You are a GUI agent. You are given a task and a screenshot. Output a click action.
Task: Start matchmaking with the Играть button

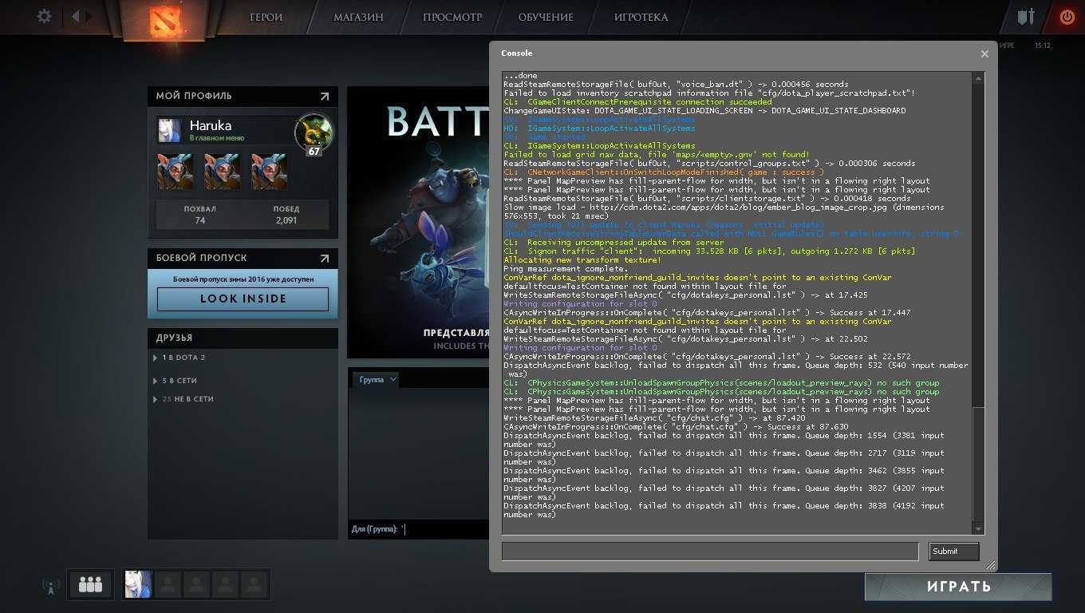point(958,587)
